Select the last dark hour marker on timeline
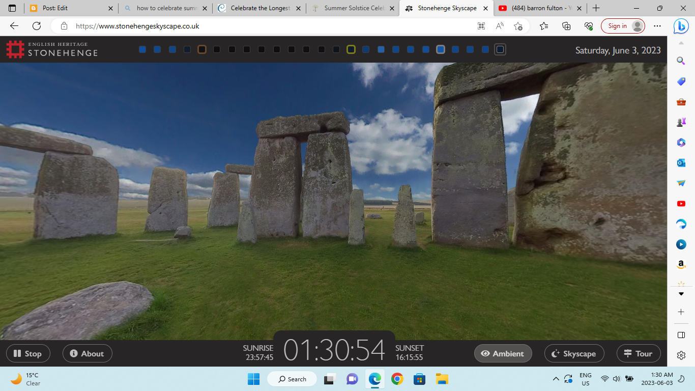The image size is (695, 391). click(500, 49)
